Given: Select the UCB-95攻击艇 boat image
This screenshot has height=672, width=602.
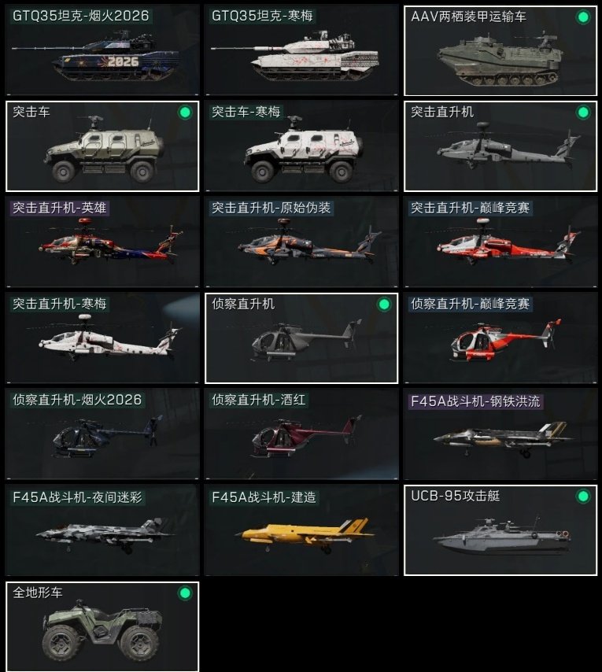Looking at the screenshot, I should pos(500,537).
